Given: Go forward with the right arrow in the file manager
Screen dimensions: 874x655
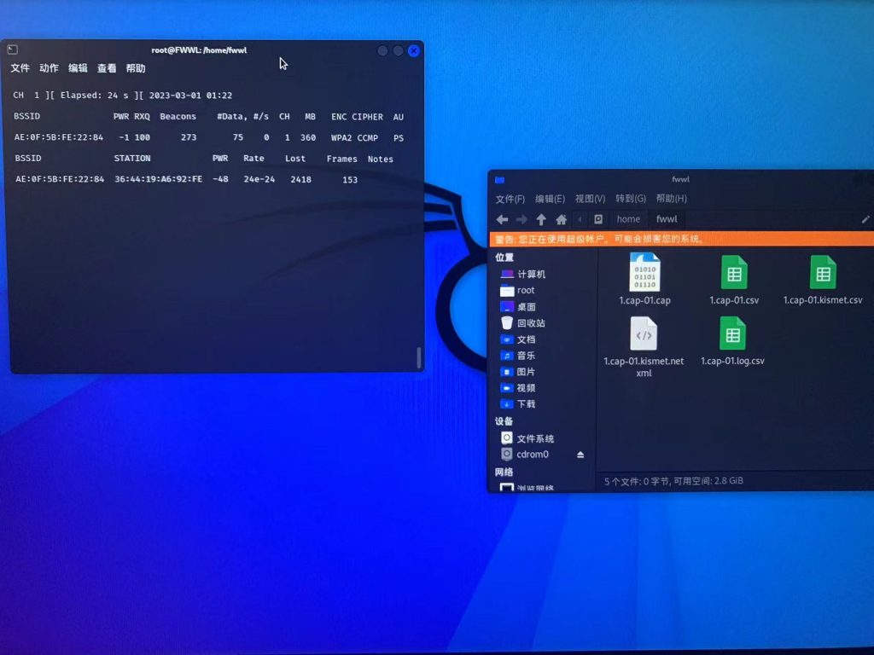Looking at the screenshot, I should coord(521,219).
